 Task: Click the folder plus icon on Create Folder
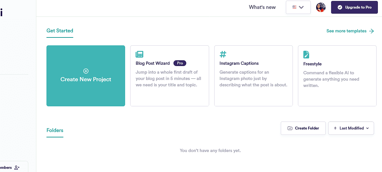290,128
